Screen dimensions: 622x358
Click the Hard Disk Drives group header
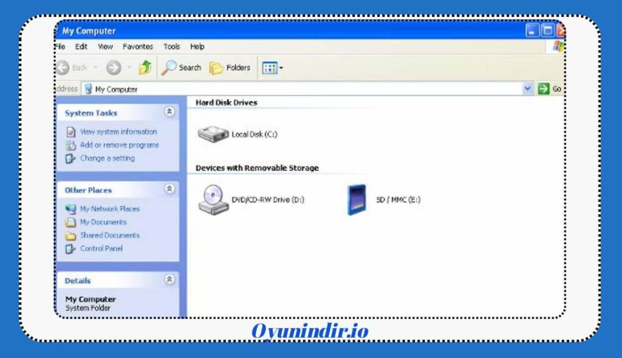pyautogui.click(x=226, y=103)
